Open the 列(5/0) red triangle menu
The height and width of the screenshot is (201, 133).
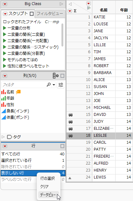pyautogui.click(x=5, y=76)
